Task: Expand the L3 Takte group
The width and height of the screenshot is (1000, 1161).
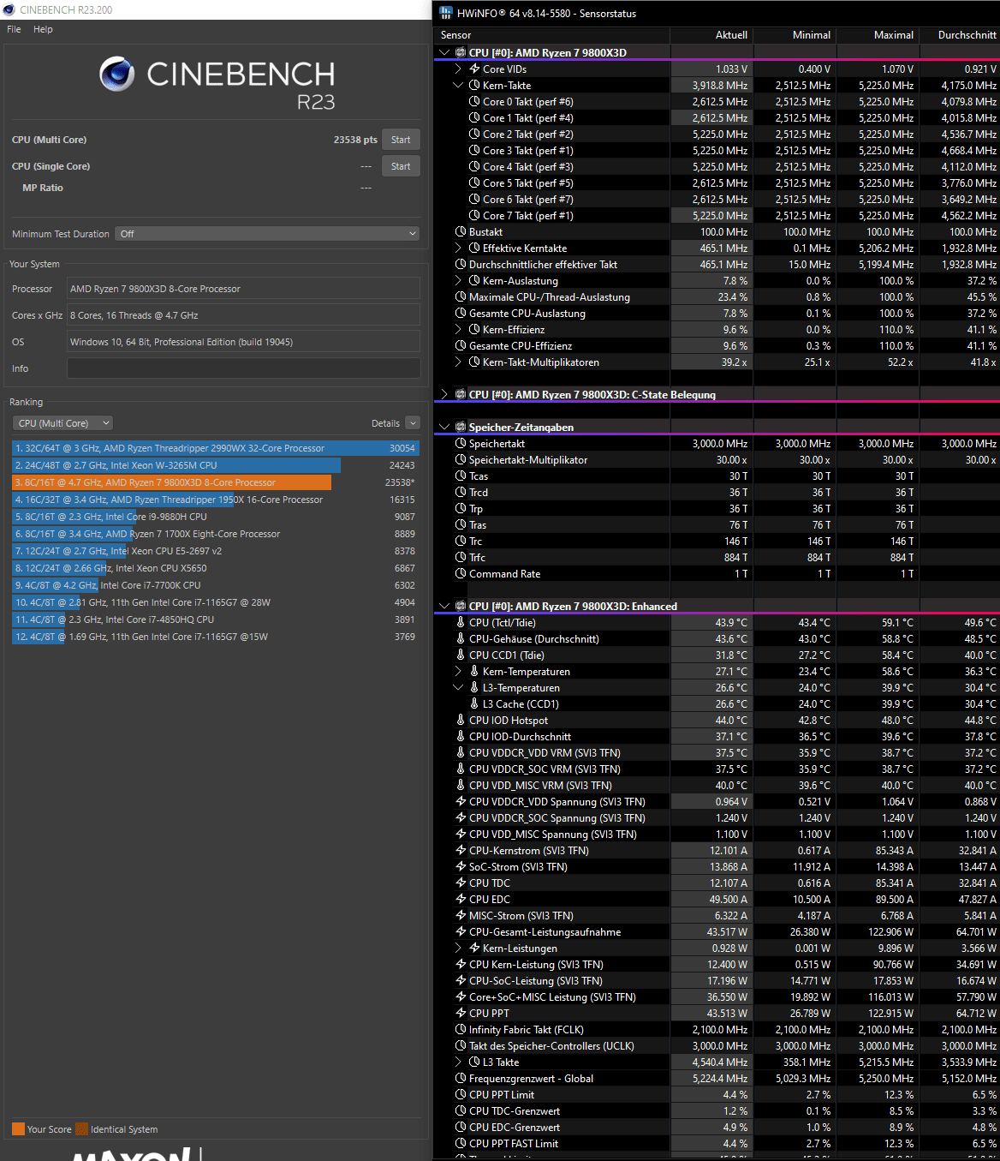Action: [458, 1062]
